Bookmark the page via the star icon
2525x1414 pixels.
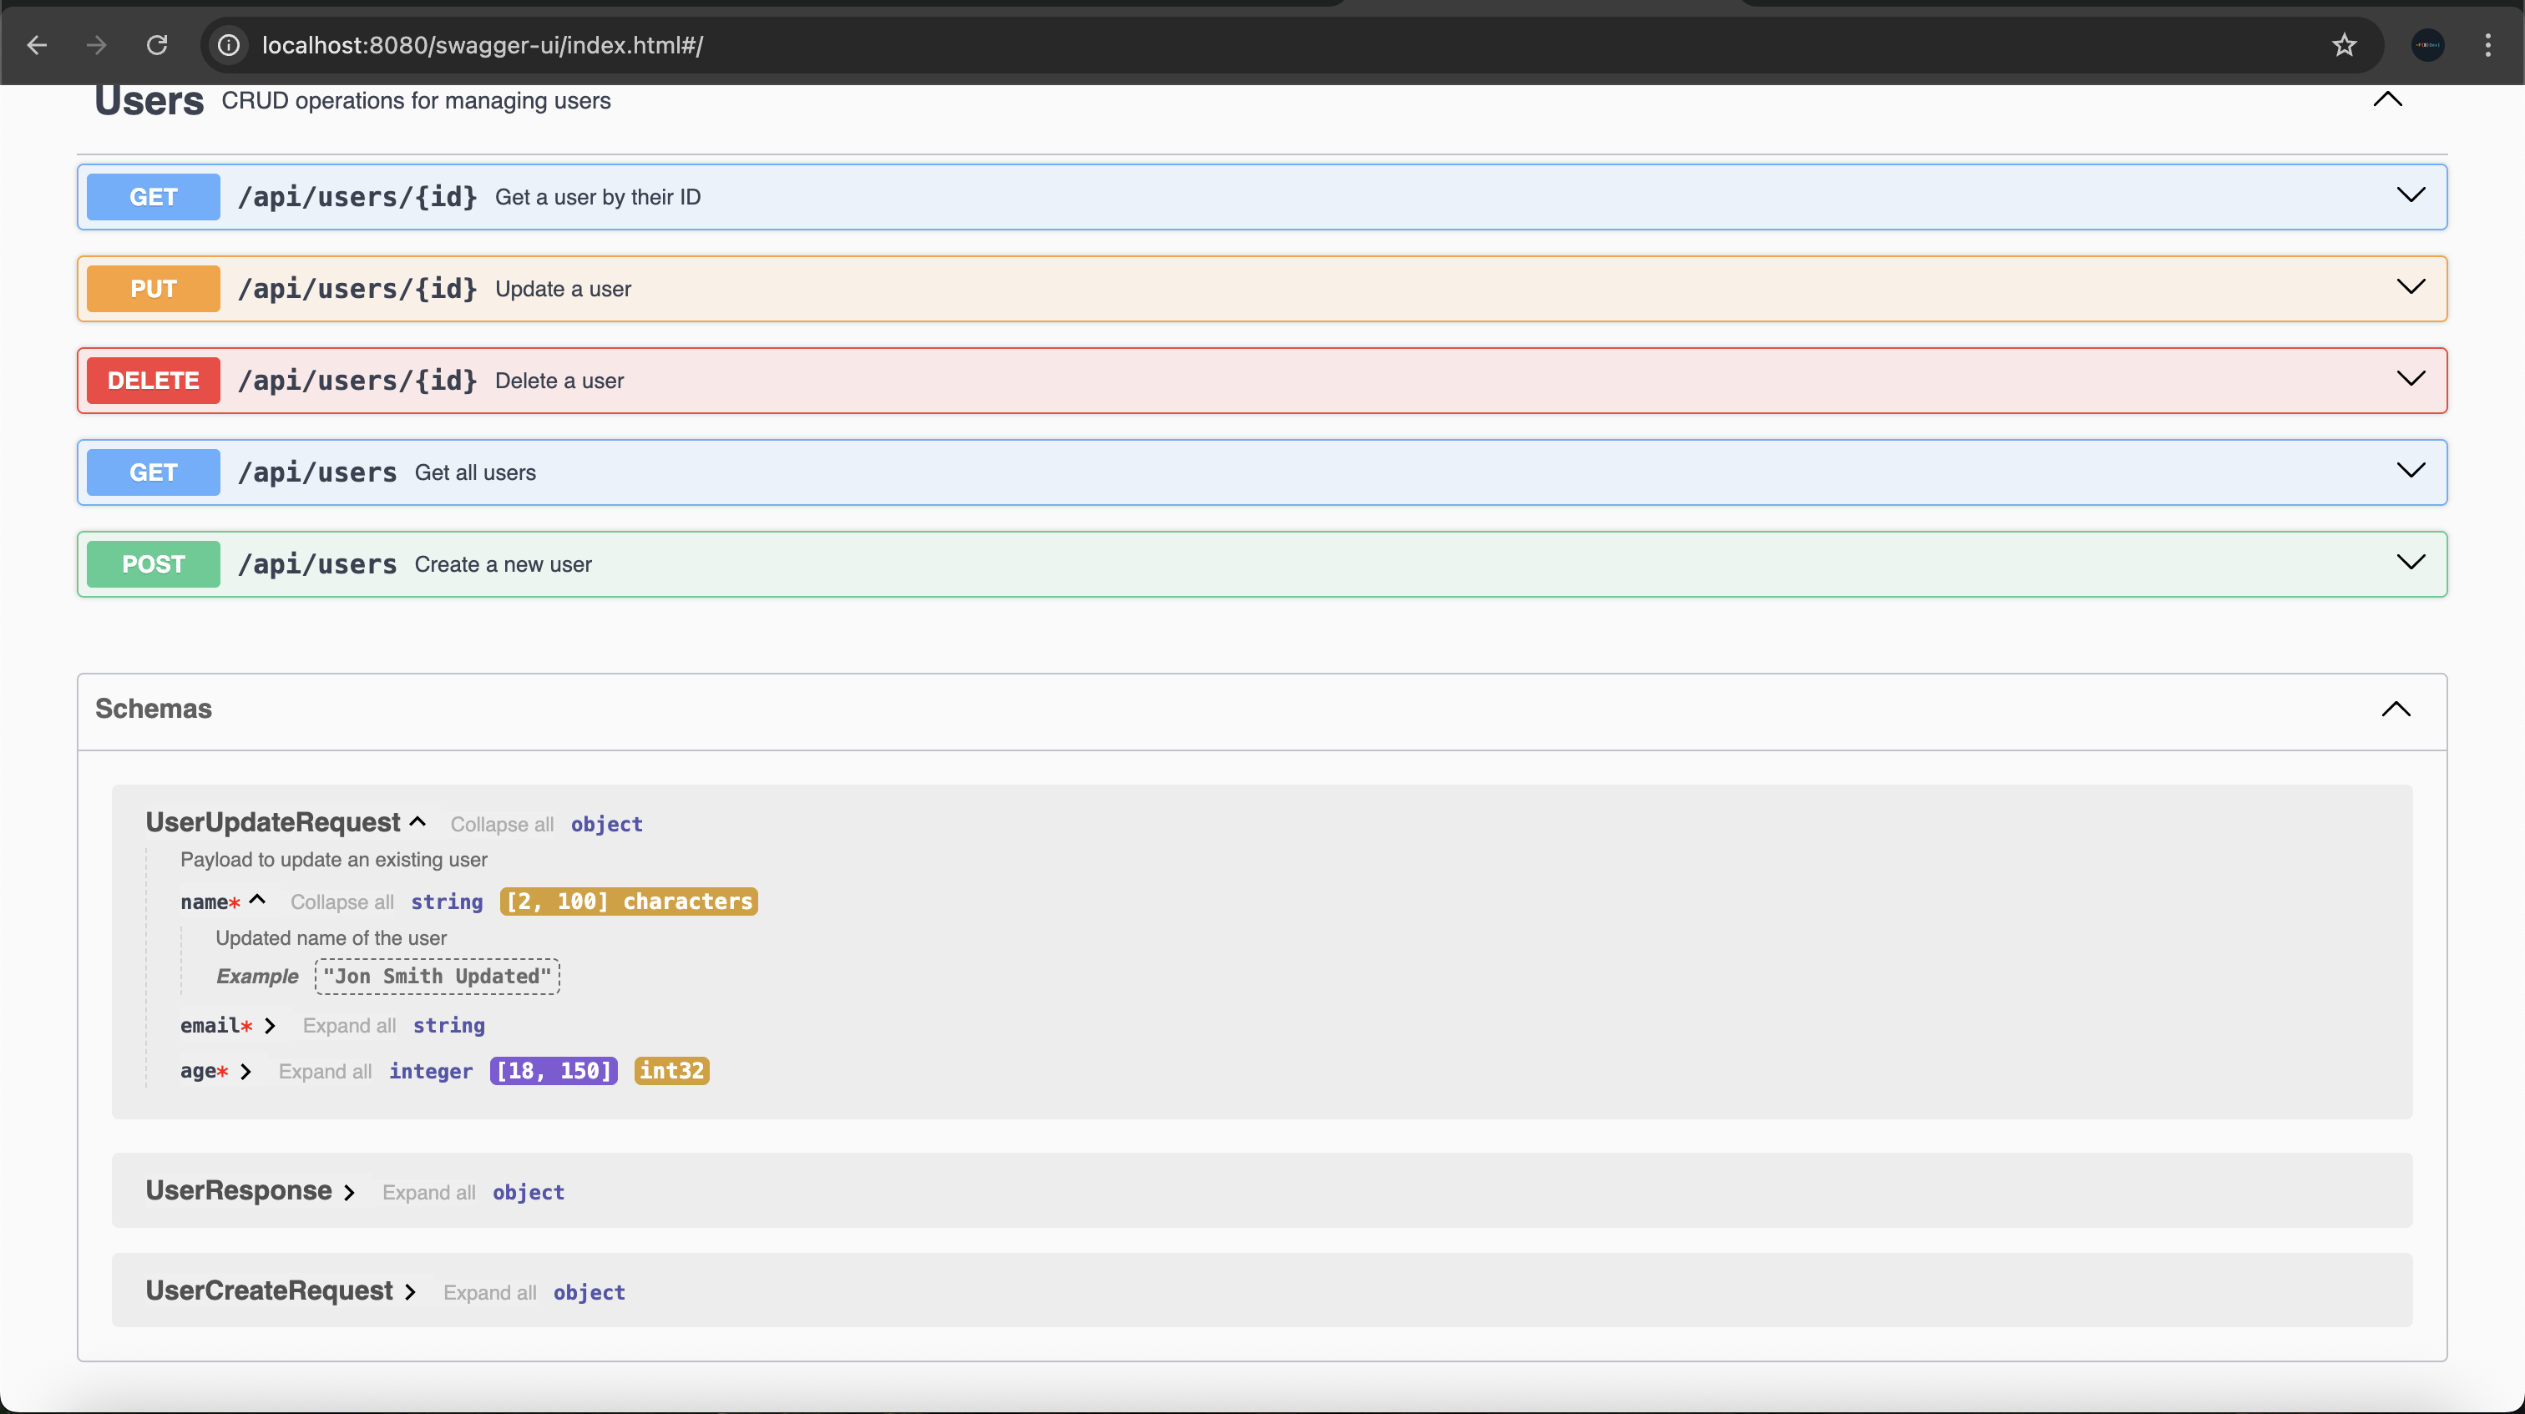(x=2344, y=45)
